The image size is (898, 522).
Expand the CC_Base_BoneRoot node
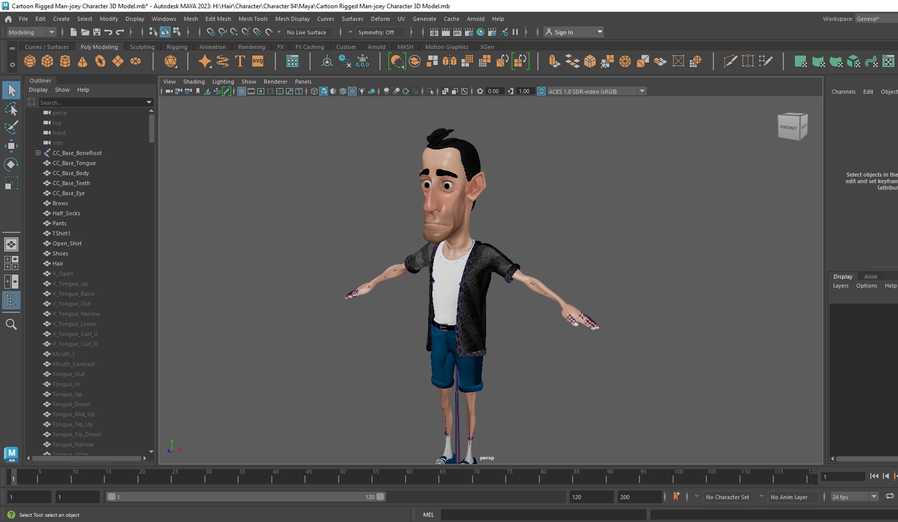click(38, 153)
